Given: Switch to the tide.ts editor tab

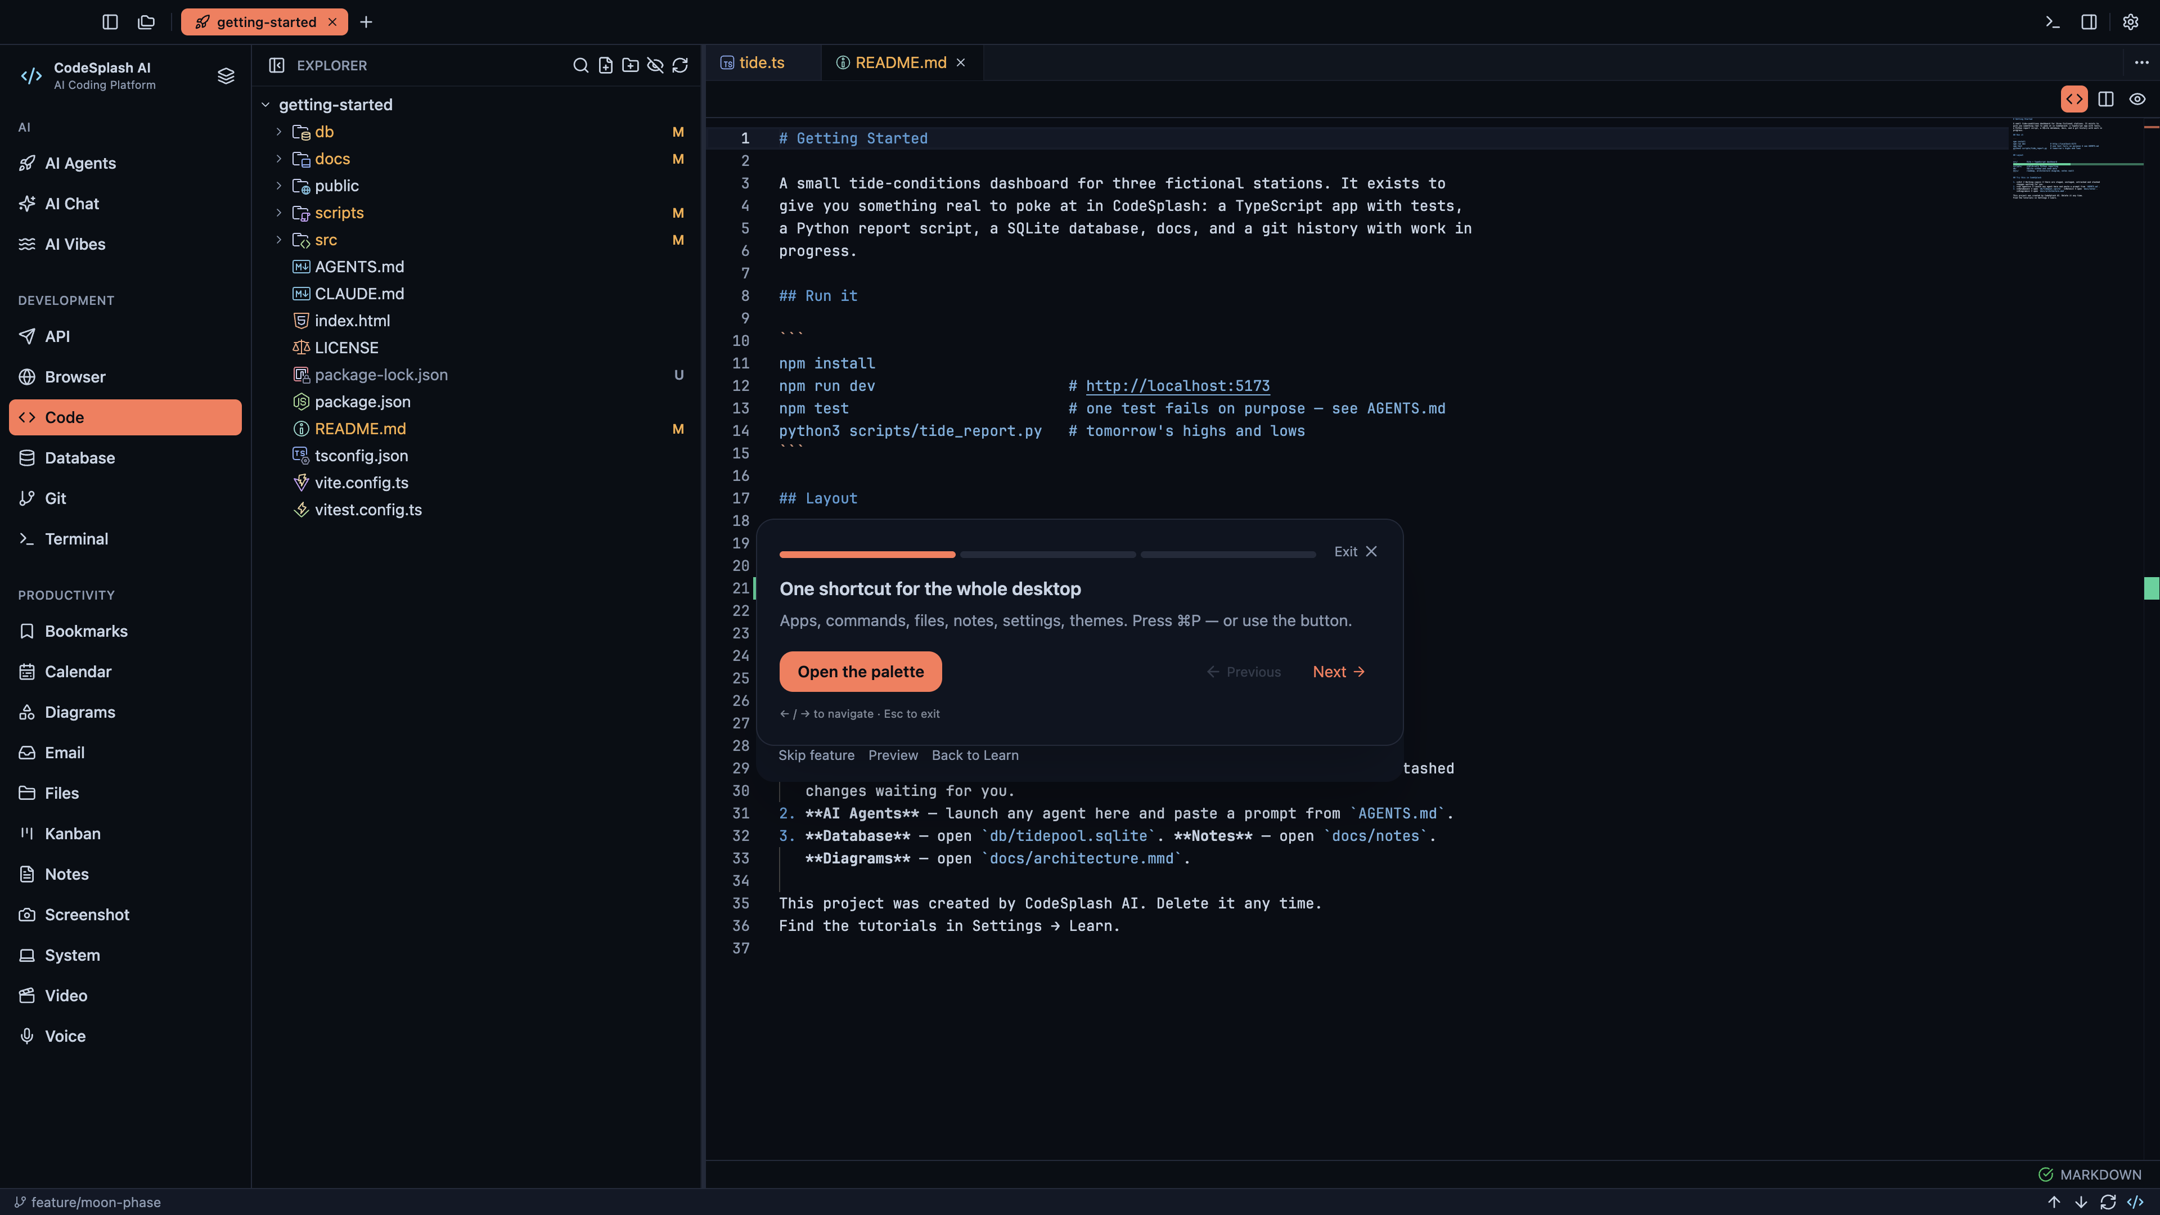Looking at the screenshot, I should point(763,63).
